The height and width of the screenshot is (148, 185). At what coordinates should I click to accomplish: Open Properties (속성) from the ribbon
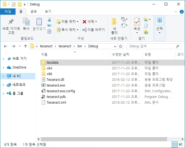[x=137, y=22]
